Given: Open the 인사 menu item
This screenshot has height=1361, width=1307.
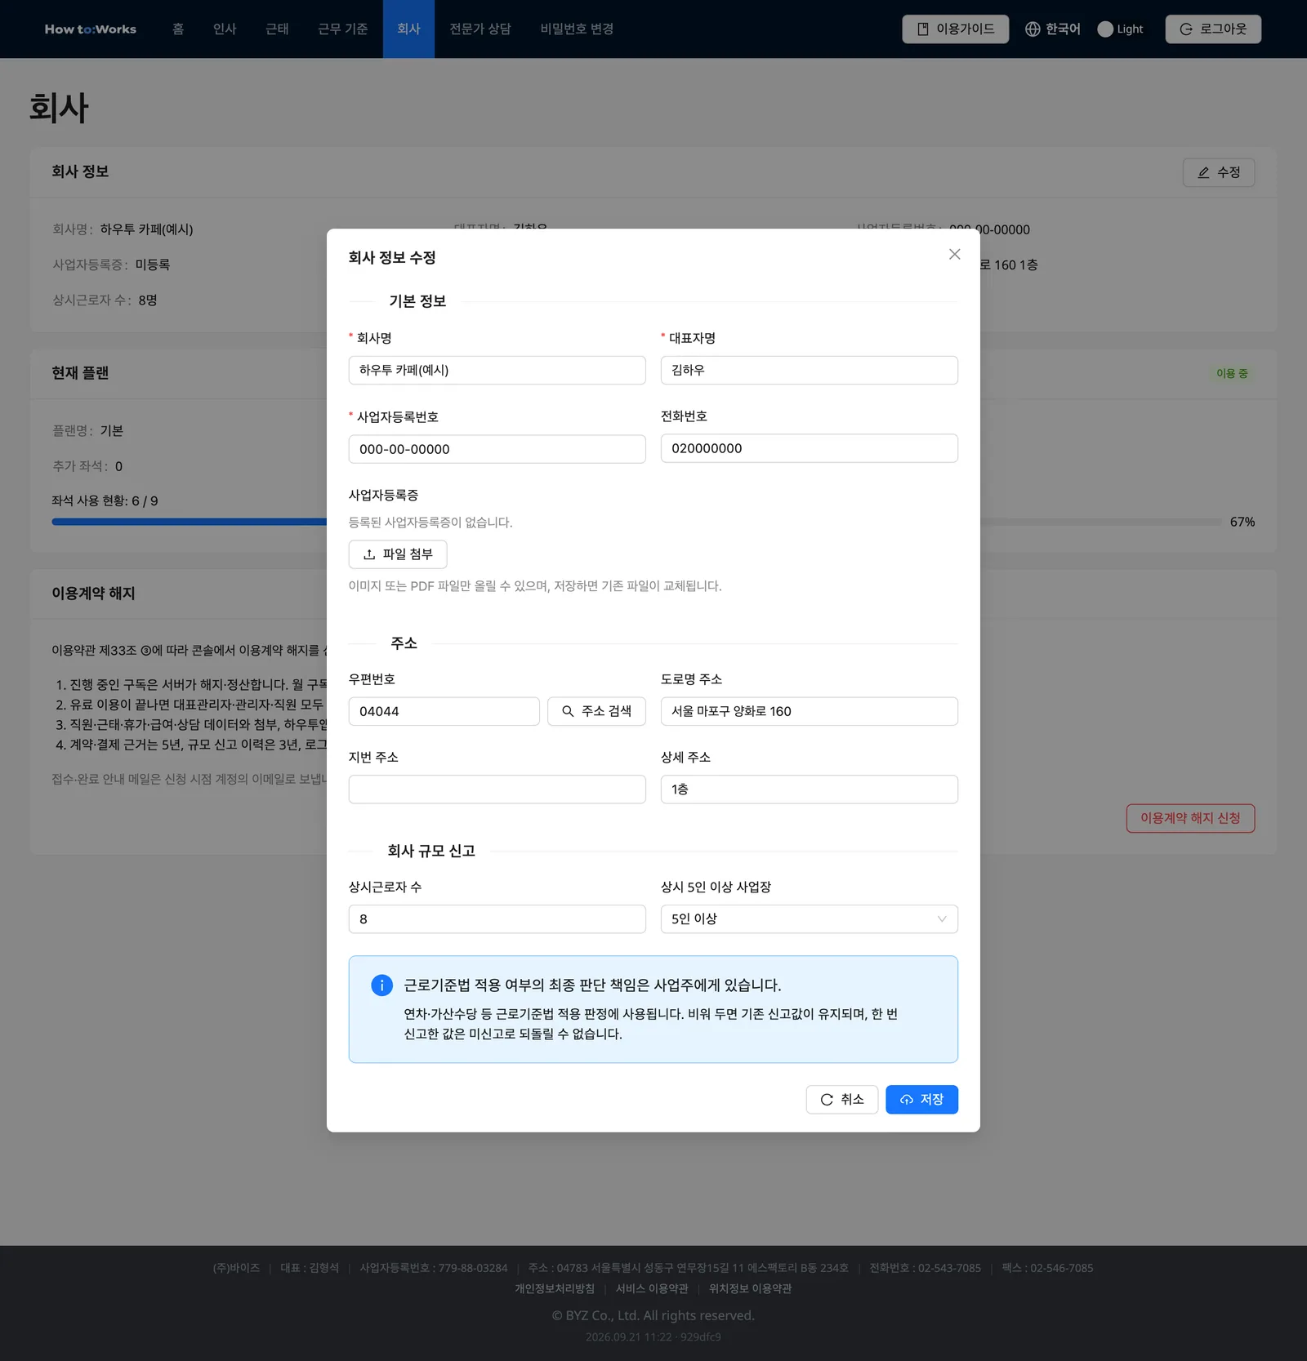Looking at the screenshot, I should coord(225,29).
